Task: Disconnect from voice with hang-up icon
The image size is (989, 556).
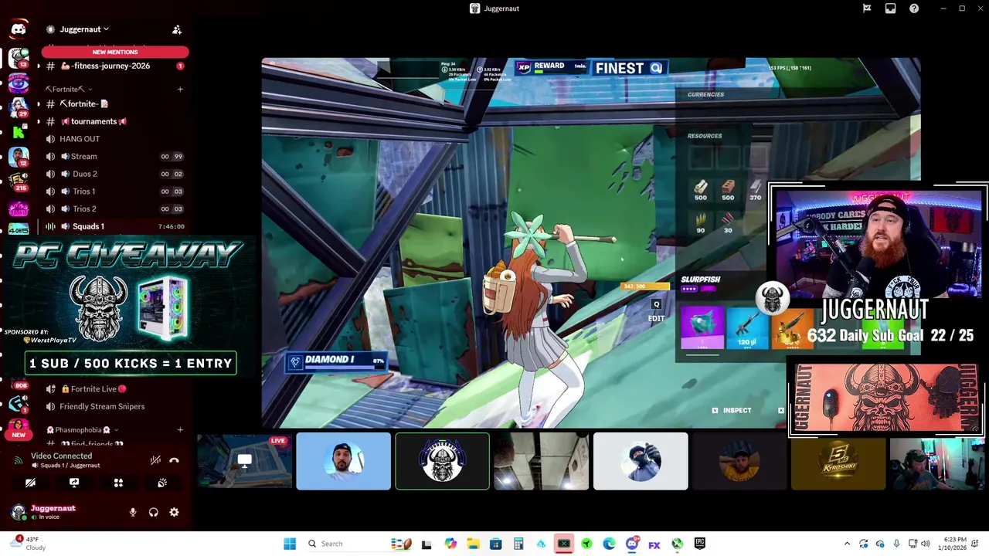Action: (x=174, y=460)
